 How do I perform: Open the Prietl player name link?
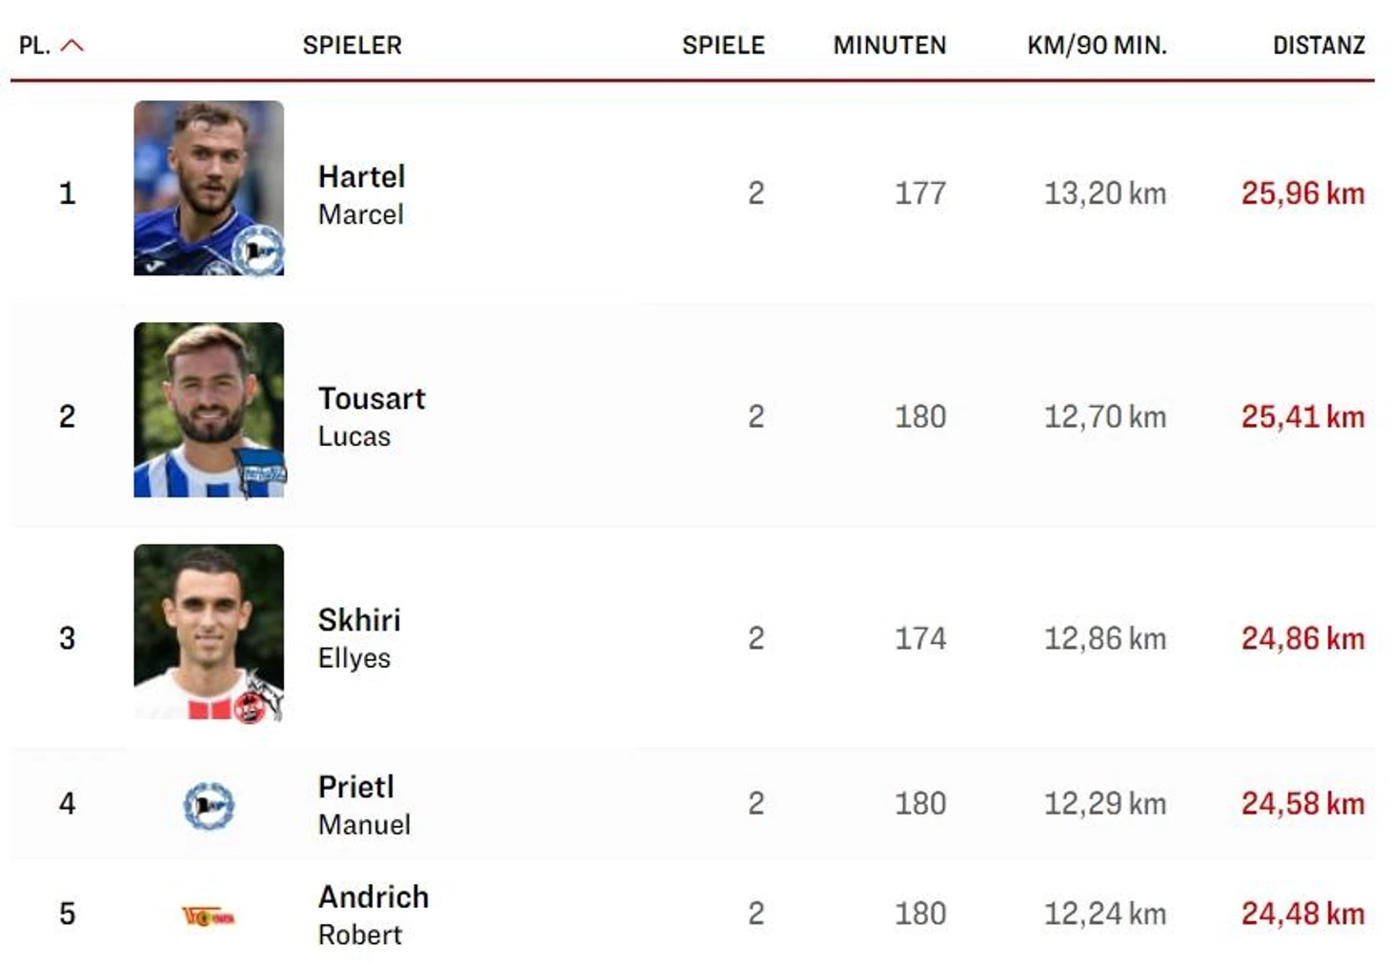coord(355,787)
